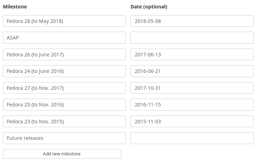The image size is (255, 161).
Task: Click the 2017-10-31 date field
Action: 192,88
